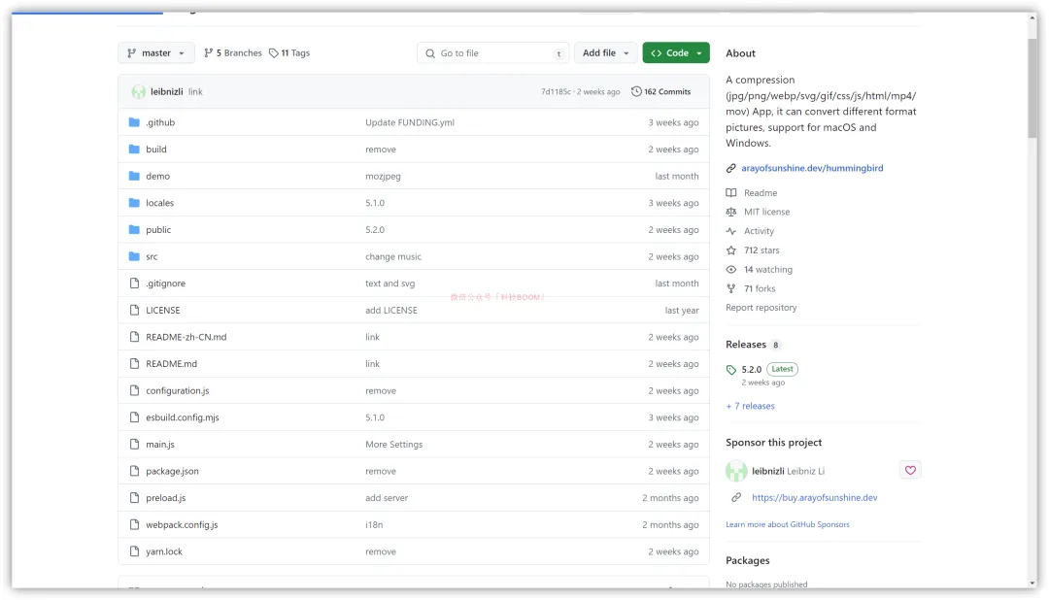The image size is (1049, 600).
Task: Open README.md file name
Action: (171, 364)
